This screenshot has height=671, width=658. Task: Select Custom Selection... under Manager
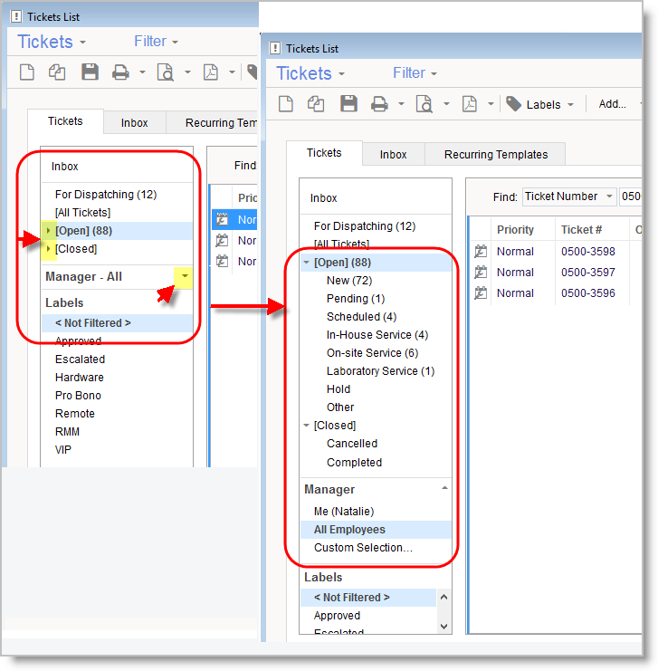point(362,548)
